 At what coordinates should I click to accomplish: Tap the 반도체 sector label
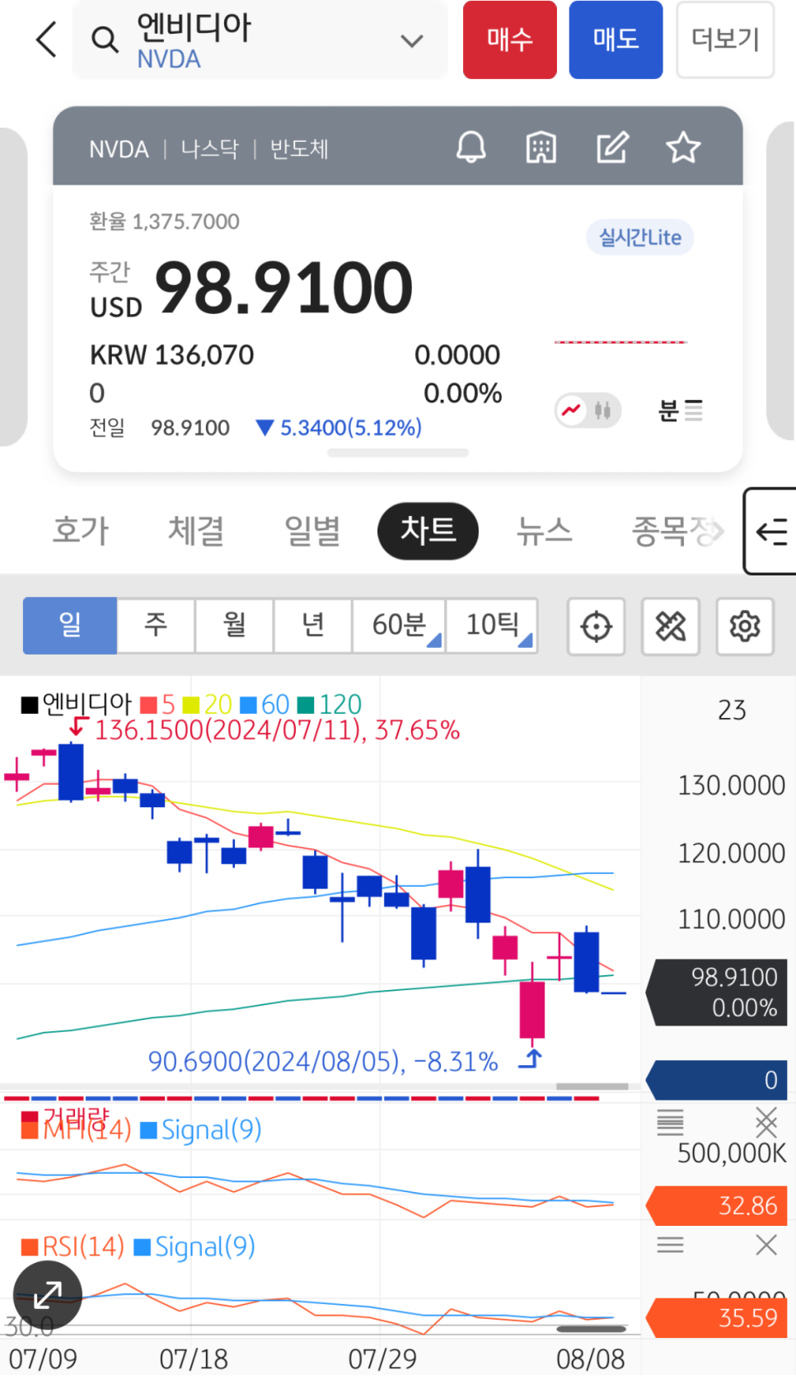(299, 149)
